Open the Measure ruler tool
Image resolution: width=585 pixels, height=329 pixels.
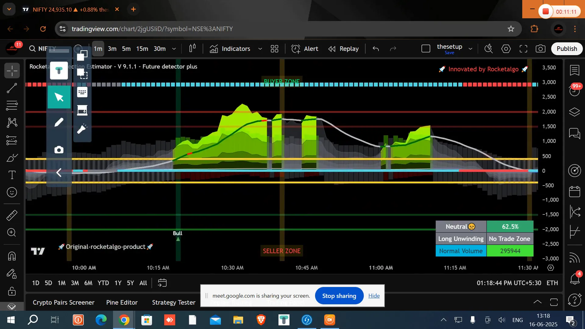12,215
